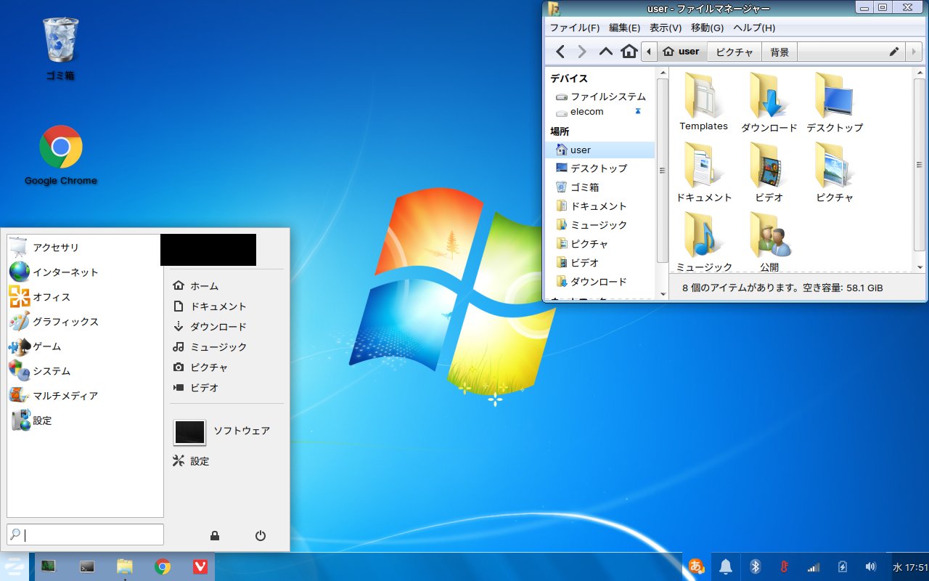Click the start menu search field
Screen dimensions: 929x581
click(86, 535)
